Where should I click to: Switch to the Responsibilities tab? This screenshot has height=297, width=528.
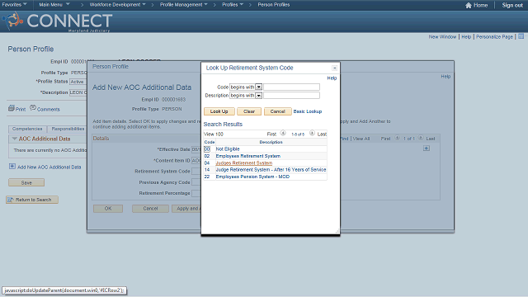68,129
